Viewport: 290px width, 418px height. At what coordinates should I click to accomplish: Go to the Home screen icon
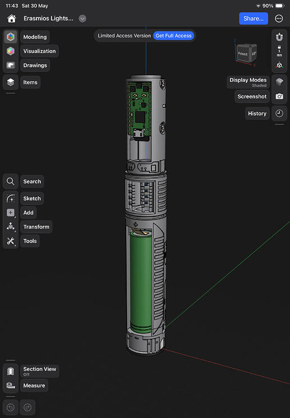11,19
